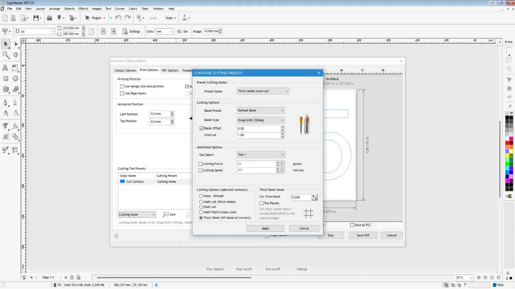Open the Blade Preset dropdown
This screenshot has width=515, height=289.
[261, 110]
